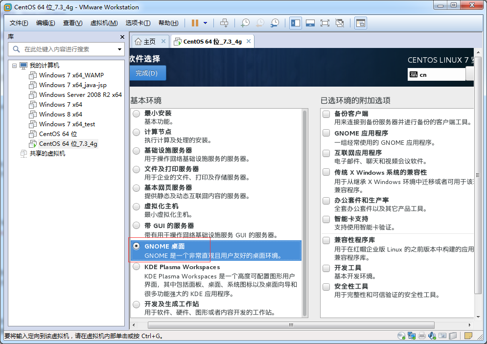Open the library search filter dropdown arrow

[119, 49]
